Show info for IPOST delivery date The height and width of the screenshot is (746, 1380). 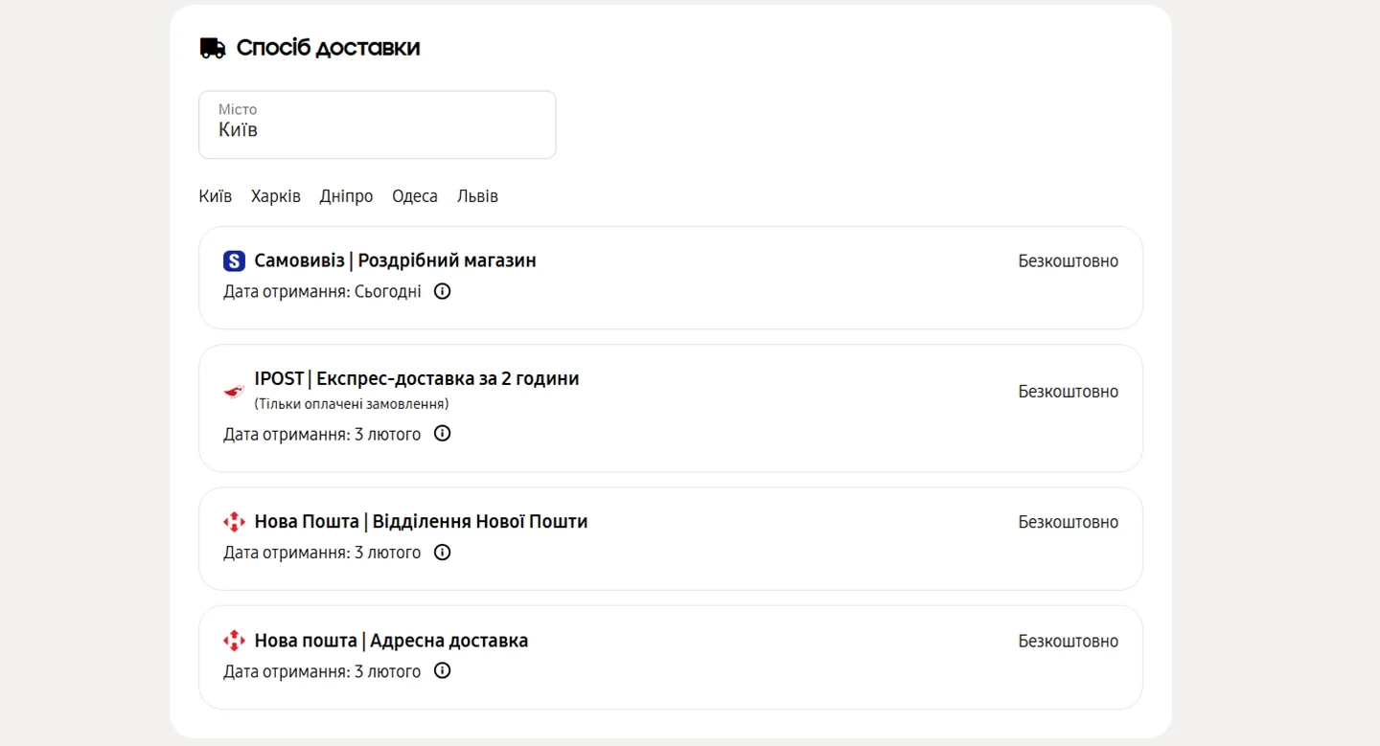pos(442,434)
